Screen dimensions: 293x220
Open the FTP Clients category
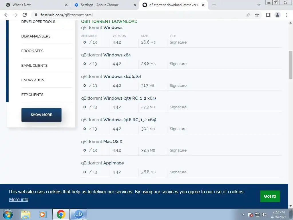[32, 95]
